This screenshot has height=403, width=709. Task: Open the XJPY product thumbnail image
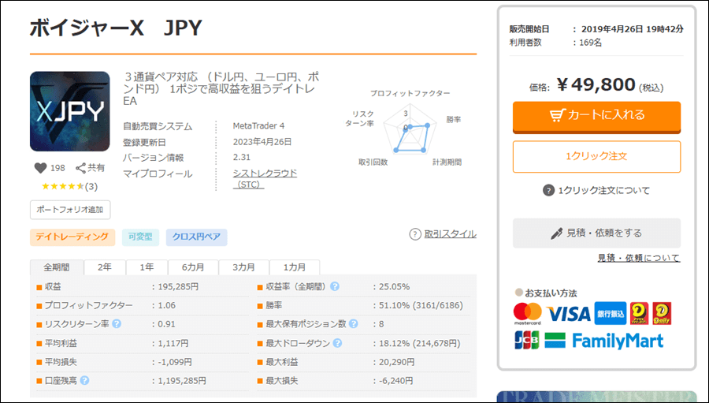[69, 111]
